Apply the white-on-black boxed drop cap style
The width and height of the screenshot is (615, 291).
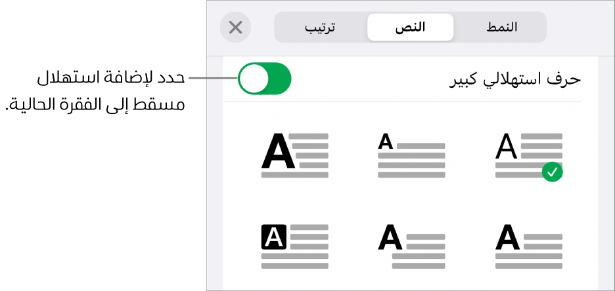coord(294,246)
